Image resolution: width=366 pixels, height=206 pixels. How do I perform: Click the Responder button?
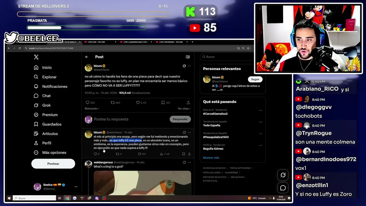pyautogui.click(x=180, y=119)
